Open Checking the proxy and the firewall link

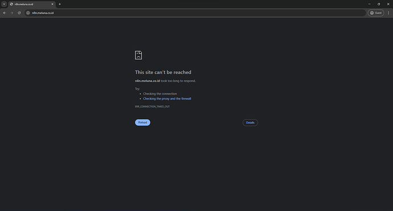[x=167, y=98]
